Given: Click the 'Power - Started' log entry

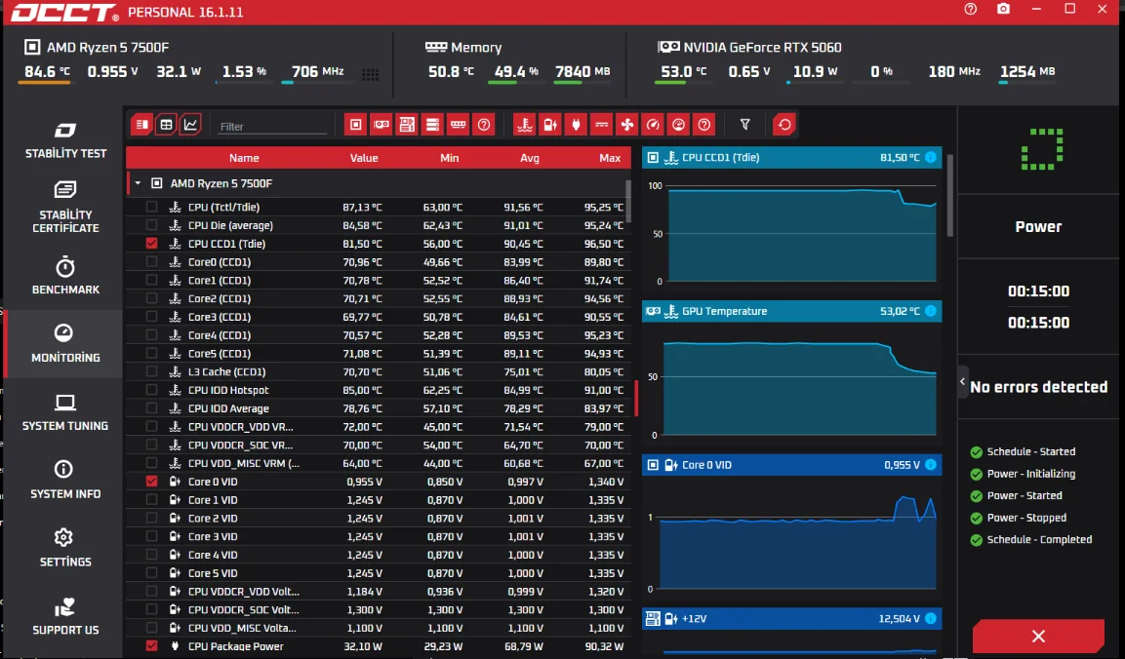Looking at the screenshot, I should coord(1024,495).
